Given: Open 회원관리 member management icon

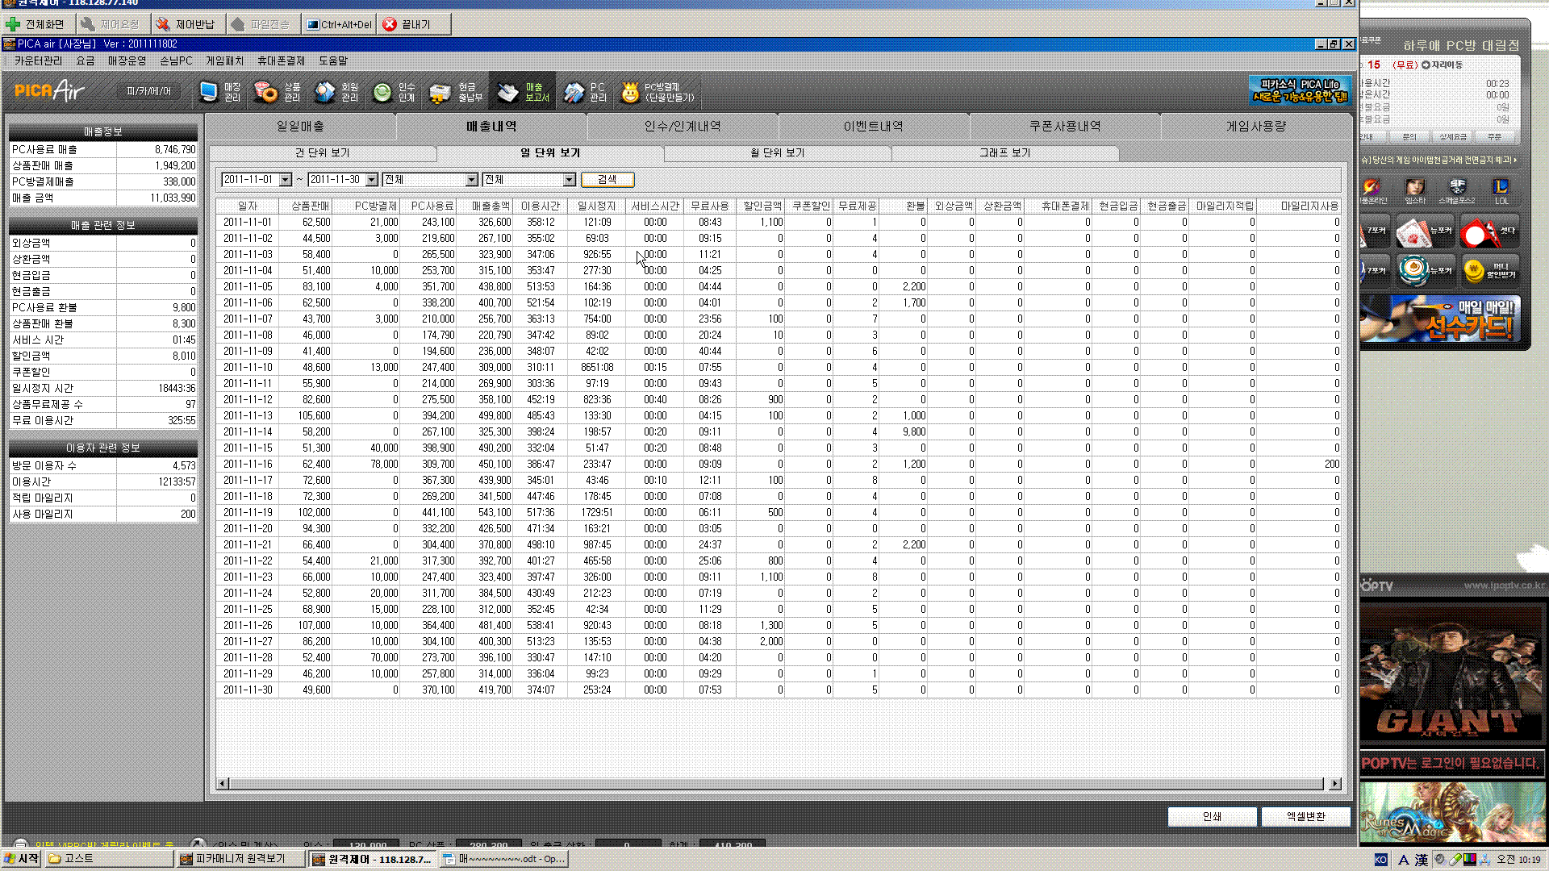Looking at the screenshot, I should [336, 92].
